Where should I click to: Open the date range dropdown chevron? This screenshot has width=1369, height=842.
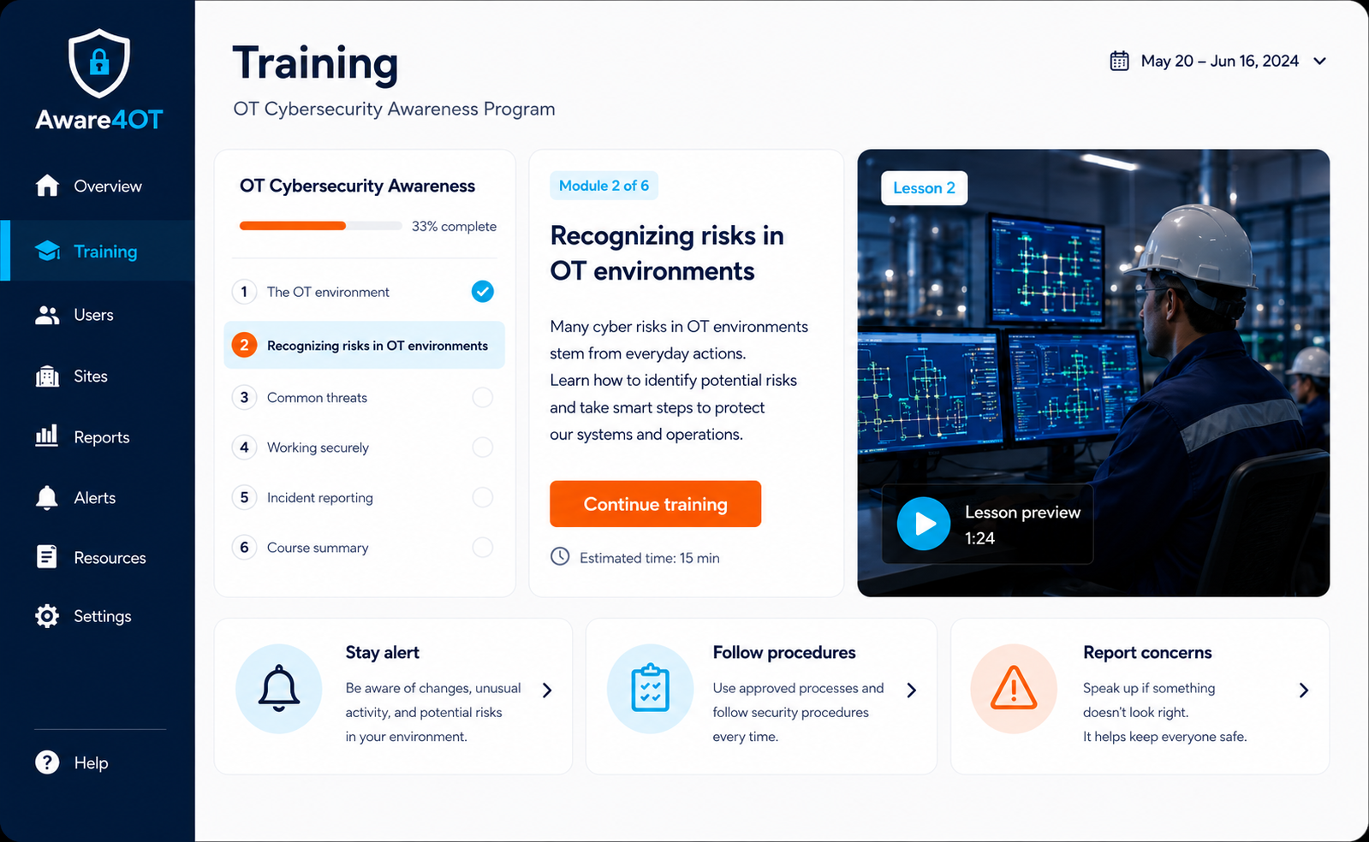point(1319,61)
